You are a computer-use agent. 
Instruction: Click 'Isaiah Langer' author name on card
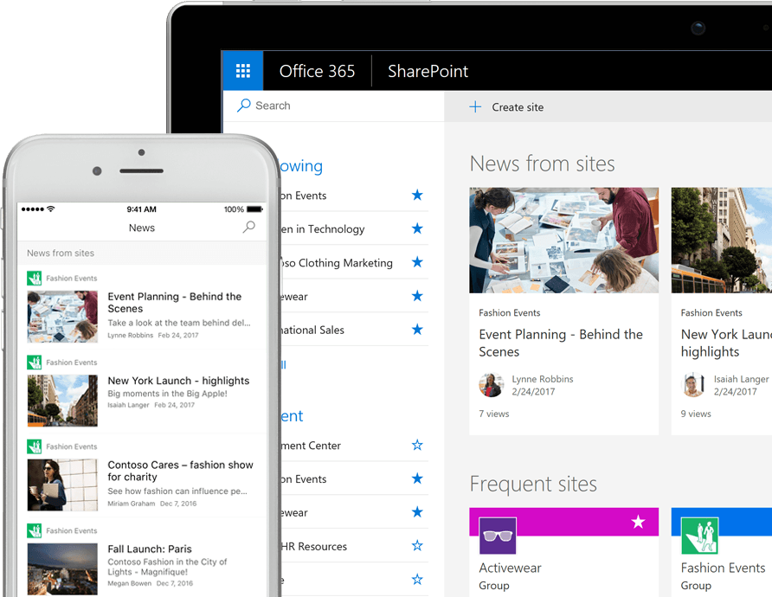(741, 379)
